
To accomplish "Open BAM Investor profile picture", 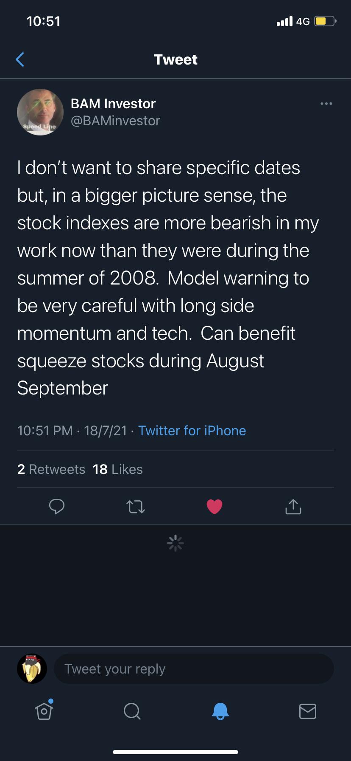I will coord(40,112).
